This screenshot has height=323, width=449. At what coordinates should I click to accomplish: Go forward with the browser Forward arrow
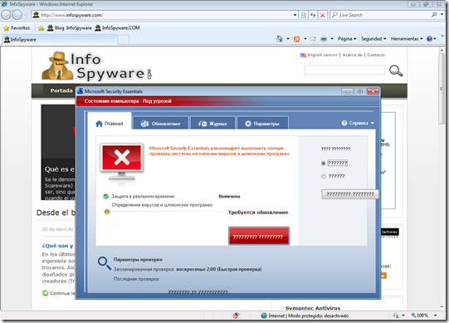[x=17, y=15]
